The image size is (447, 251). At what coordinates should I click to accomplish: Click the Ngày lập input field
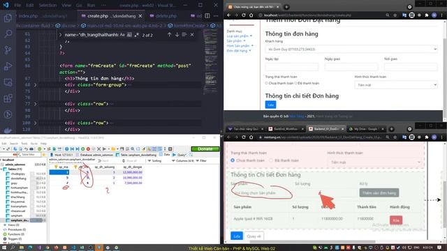click(x=292, y=67)
